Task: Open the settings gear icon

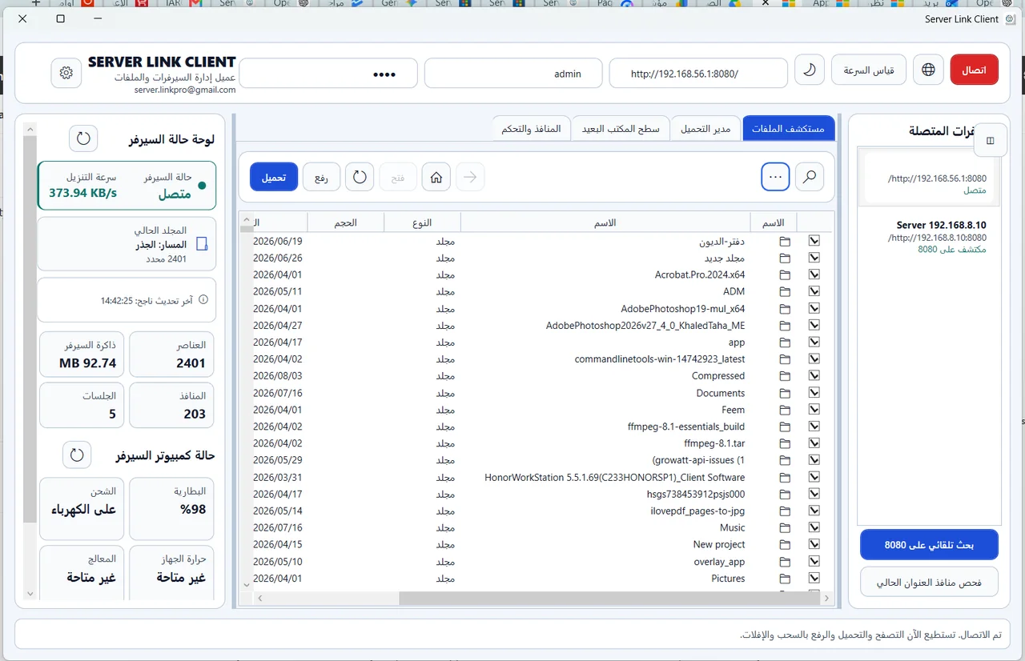Action: tap(66, 73)
